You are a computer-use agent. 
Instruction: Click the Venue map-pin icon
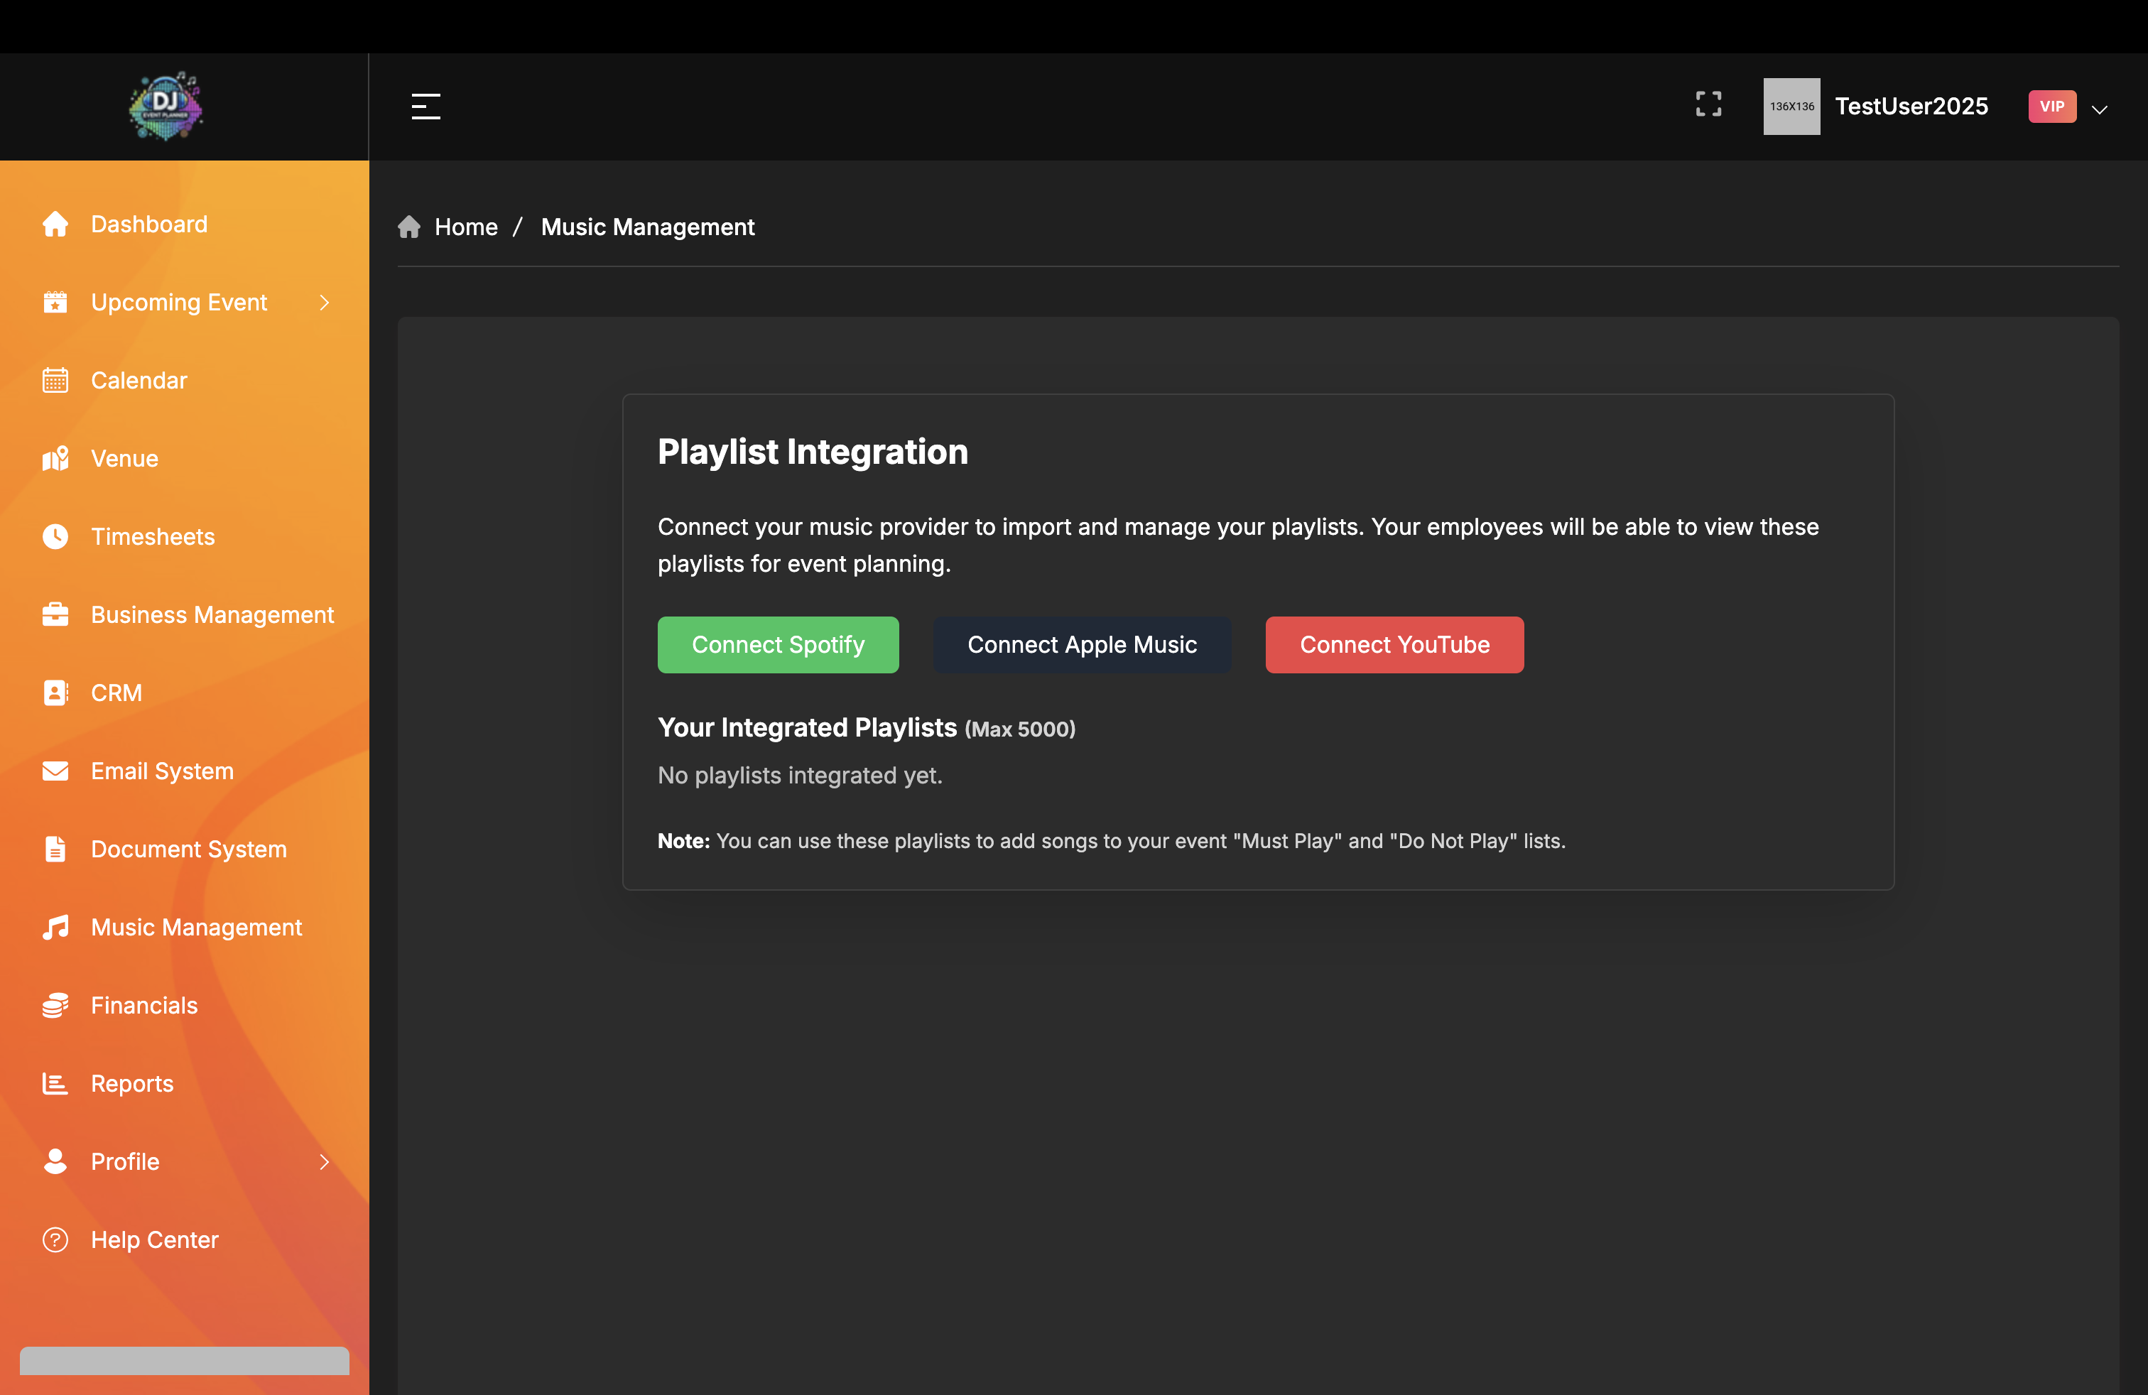pyautogui.click(x=55, y=458)
